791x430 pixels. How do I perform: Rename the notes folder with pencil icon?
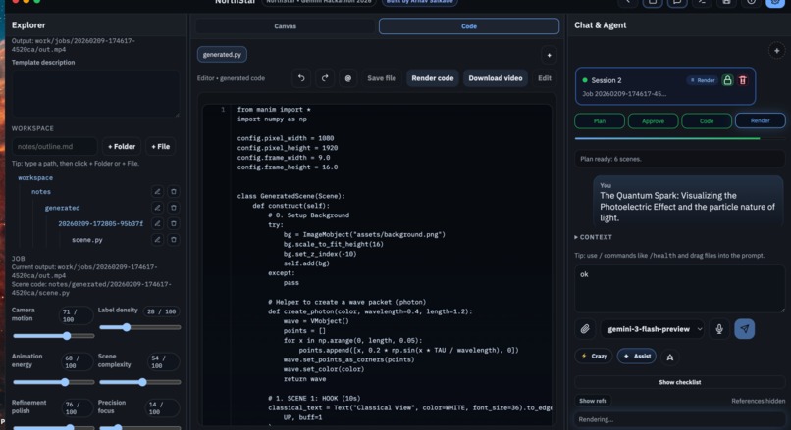click(x=157, y=192)
